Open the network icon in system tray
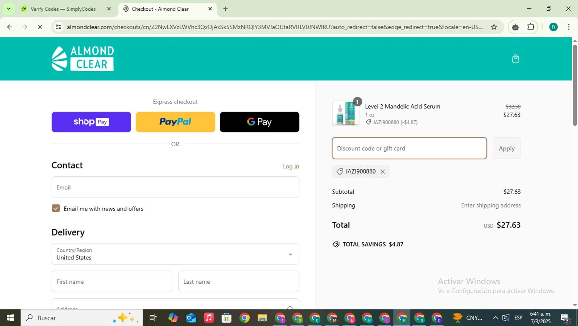This screenshot has height=326, width=578. tap(506, 318)
